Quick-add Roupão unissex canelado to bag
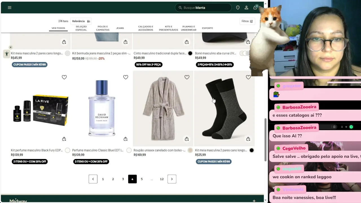The width and height of the screenshot is (361, 203). [187, 139]
